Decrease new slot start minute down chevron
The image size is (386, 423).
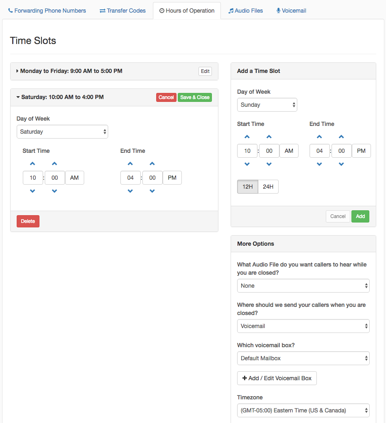click(x=269, y=164)
